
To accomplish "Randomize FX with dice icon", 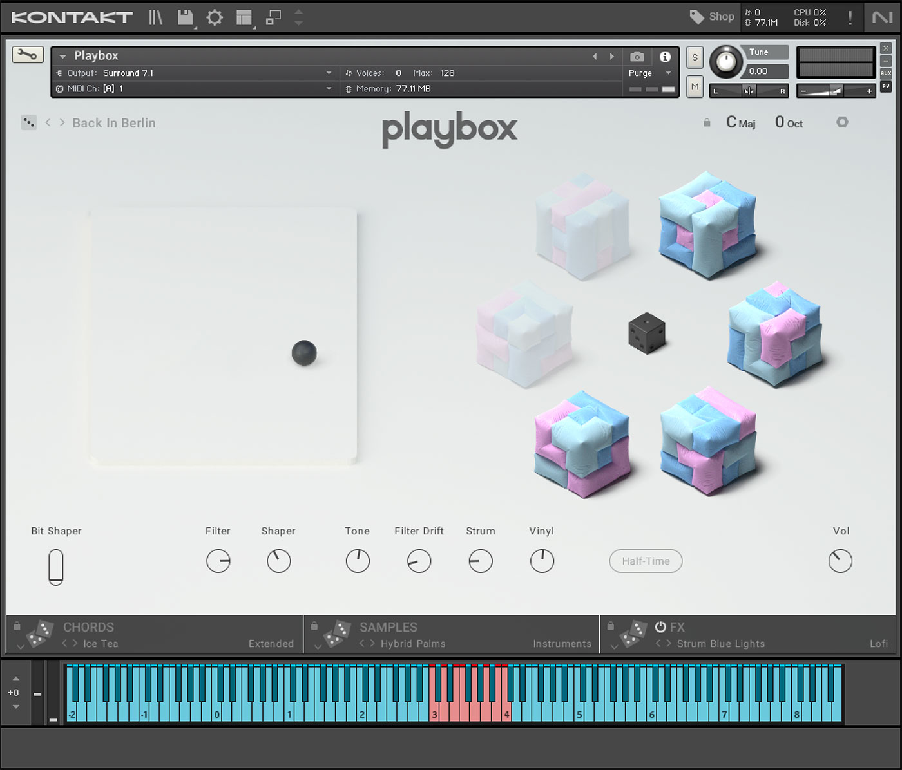I will click(x=633, y=634).
